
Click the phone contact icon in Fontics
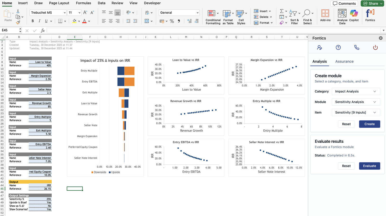[357, 47]
